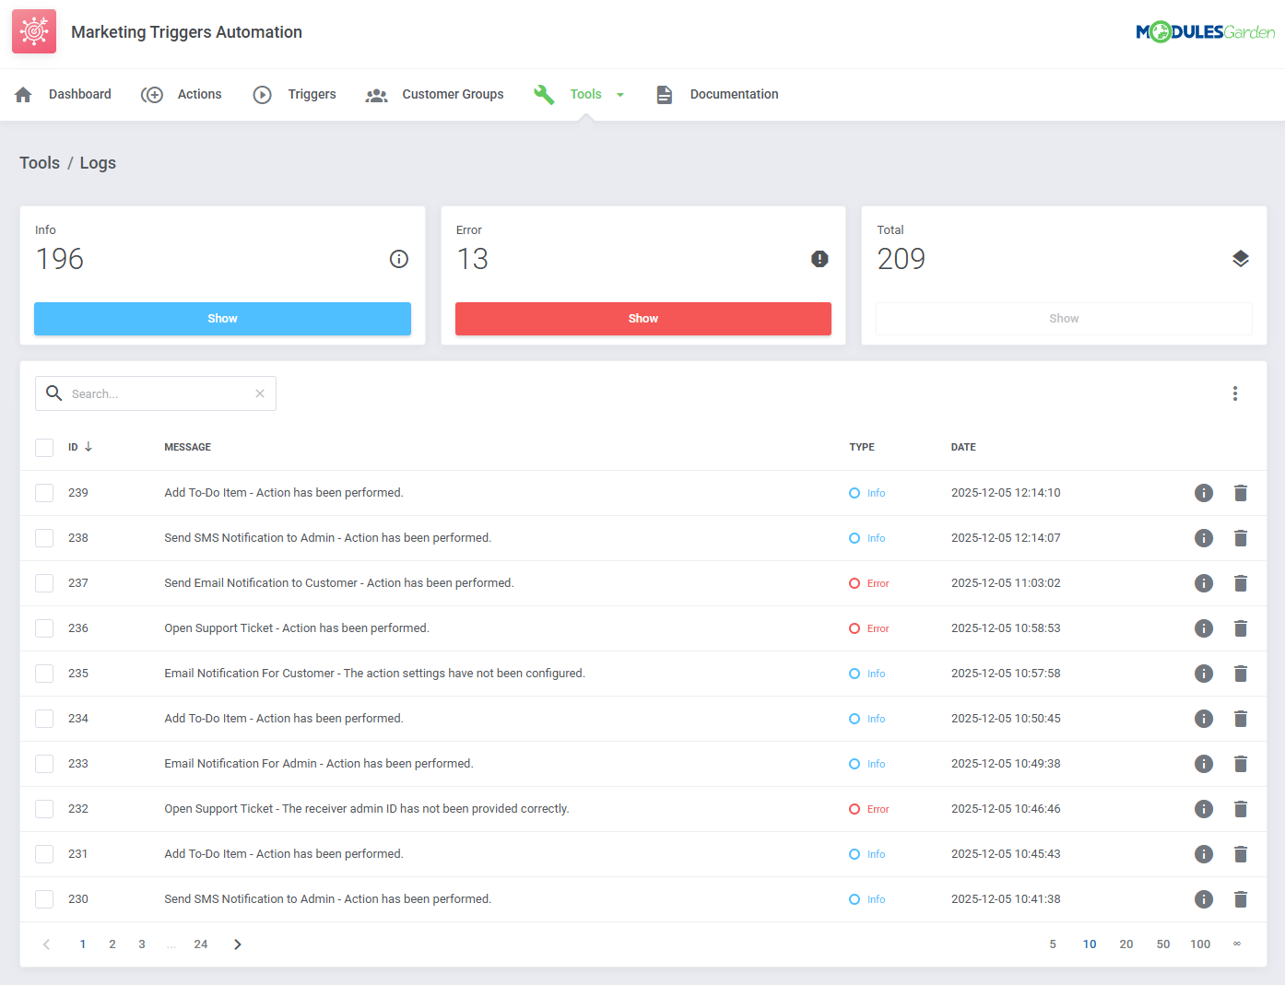Expand the Tools dropdown arrow
1285x985 pixels.
click(x=619, y=94)
